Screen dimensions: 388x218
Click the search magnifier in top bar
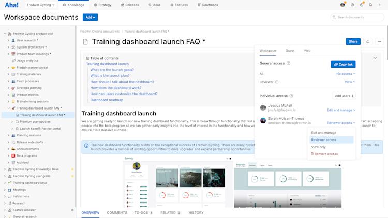(371, 5)
